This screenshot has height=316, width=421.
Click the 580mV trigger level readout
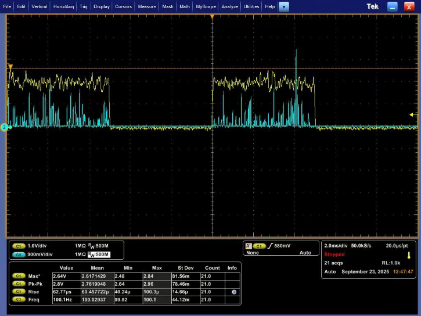(x=282, y=246)
